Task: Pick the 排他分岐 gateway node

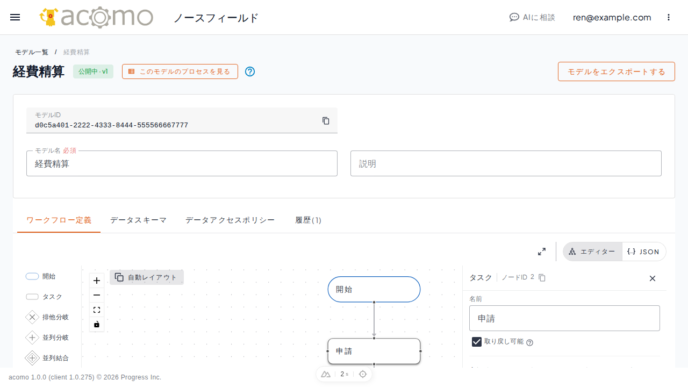Action: (47, 317)
